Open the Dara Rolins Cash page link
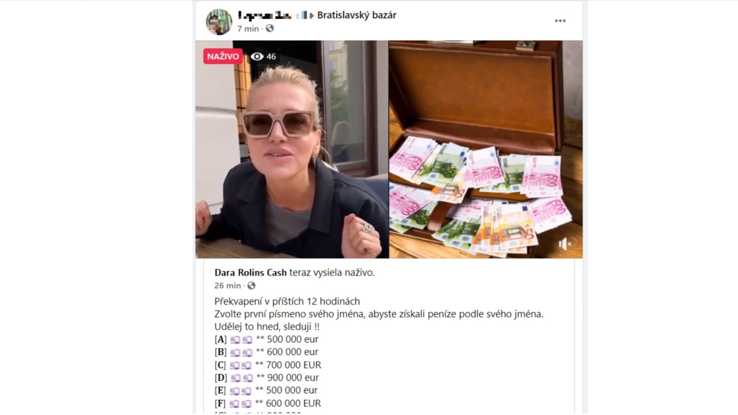Screen dimensions: 738x415 250,273
